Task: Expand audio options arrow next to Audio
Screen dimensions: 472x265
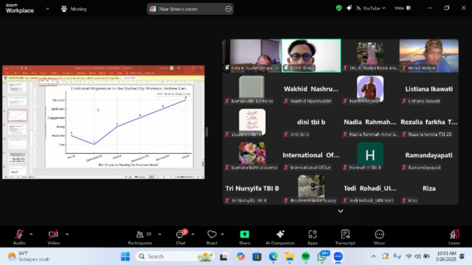Action: pyautogui.click(x=31, y=234)
